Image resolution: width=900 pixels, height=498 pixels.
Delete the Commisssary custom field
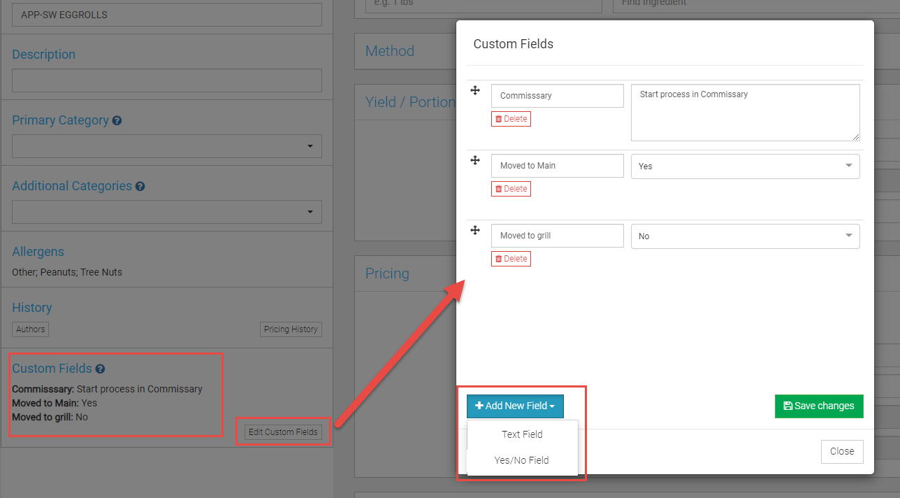(511, 119)
